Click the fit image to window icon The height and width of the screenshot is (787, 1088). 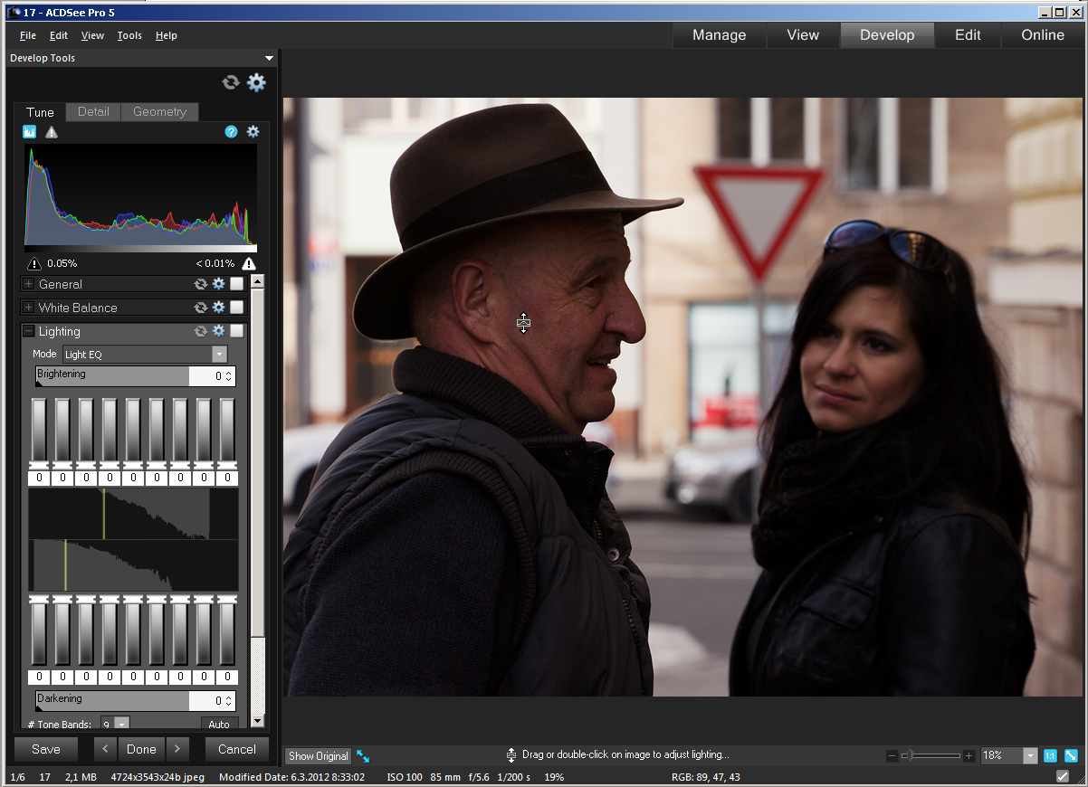(1071, 755)
